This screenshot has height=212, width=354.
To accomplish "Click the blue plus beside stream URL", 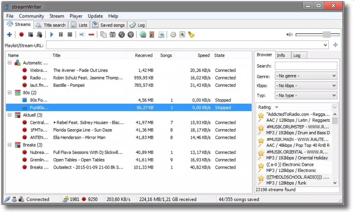I will pos(335,45).
